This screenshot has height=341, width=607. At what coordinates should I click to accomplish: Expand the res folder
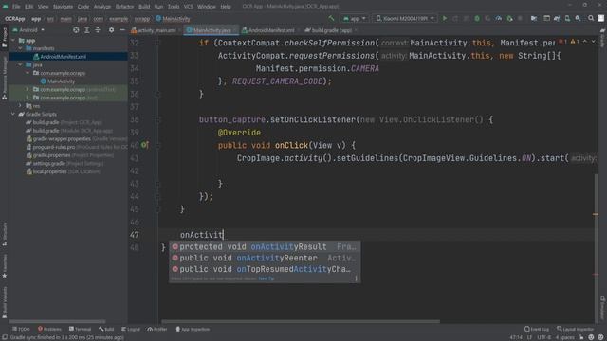click(21, 105)
